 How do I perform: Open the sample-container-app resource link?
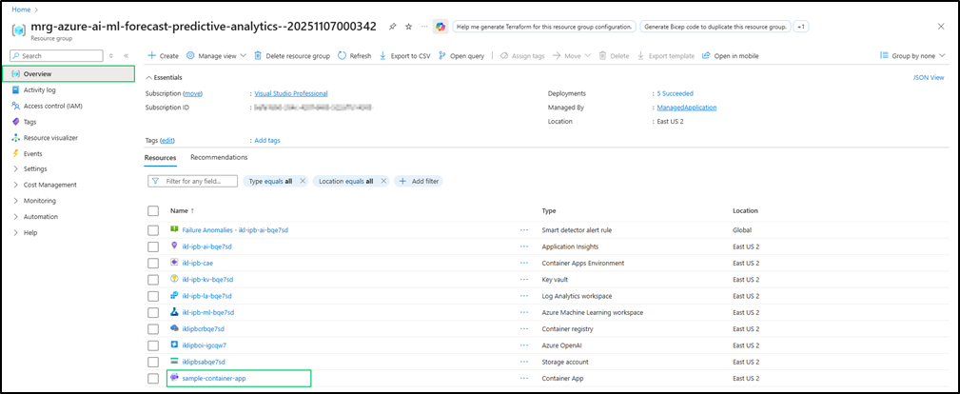[207, 379]
